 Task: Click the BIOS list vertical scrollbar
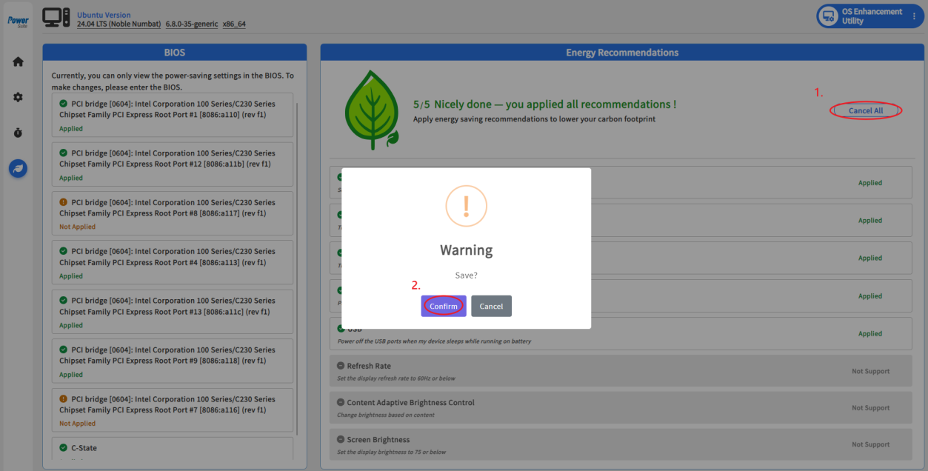[298, 268]
